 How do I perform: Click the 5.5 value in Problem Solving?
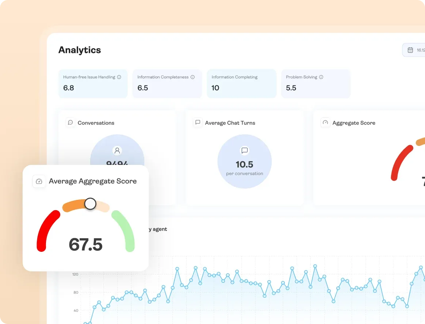point(291,88)
